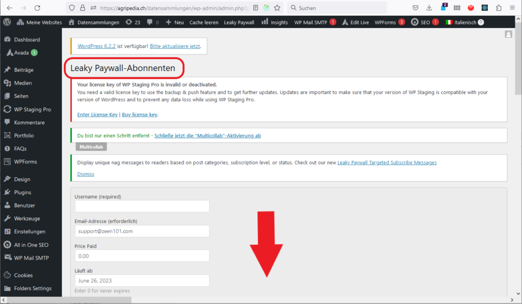Click the Price Paid field
This screenshot has height=304, width=522.
click(x=142, y=256)
